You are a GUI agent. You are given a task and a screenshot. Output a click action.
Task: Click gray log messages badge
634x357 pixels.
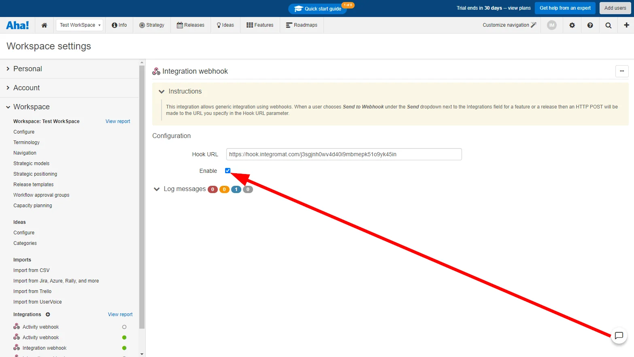248,189
